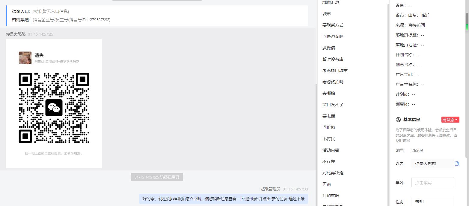Click the 年龄 input field
The width and height of the screenshot is (469, 206).
(x=432, y=182)
